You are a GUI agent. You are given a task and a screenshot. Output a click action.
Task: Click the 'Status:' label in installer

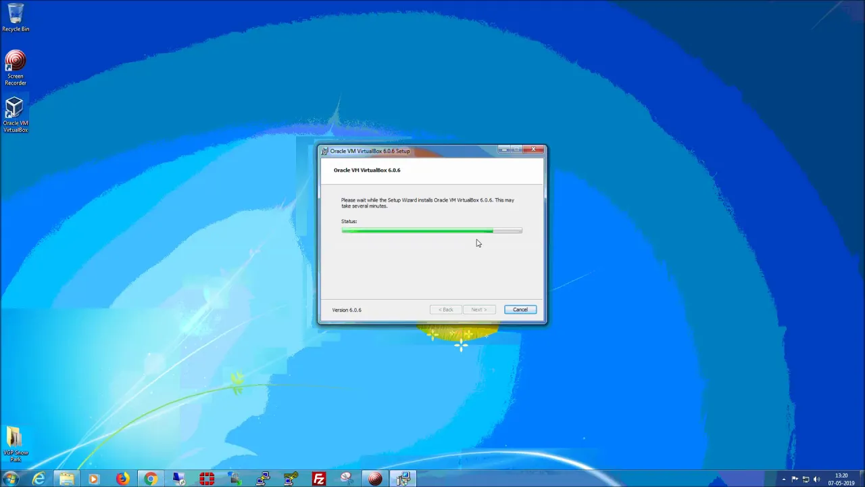click(349, 221)
